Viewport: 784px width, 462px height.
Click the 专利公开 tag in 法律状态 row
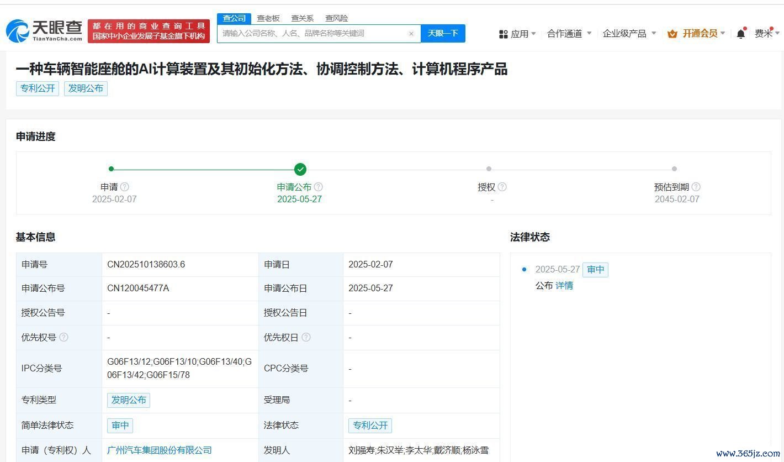[x=370, y=426]
